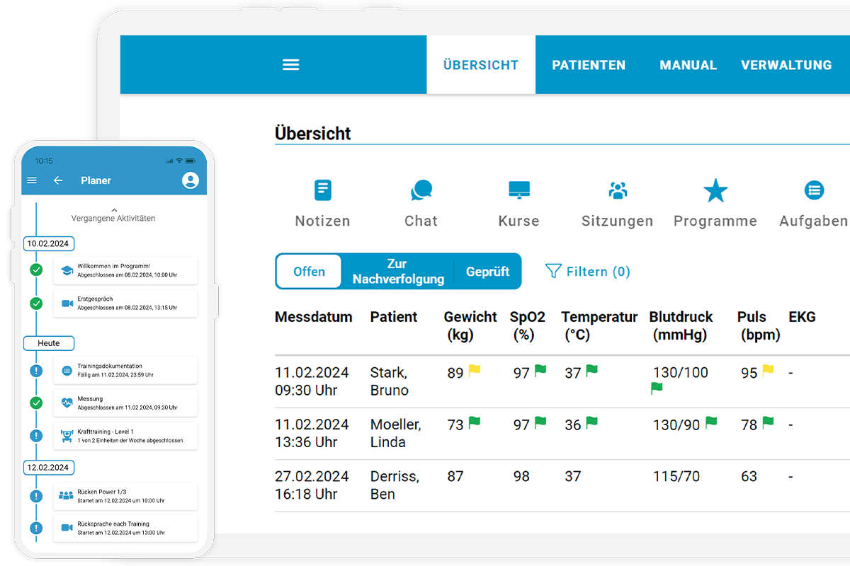Click green SpO2 flag for Moeller, Linda
Image resolution: width=850 pixels, height=566 pixels.
tap(540, 422)
